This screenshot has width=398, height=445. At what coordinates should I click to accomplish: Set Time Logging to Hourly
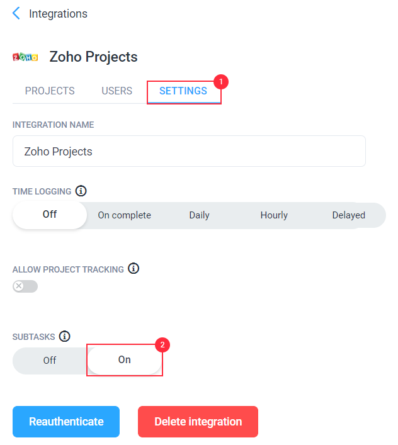click(274, 215)
